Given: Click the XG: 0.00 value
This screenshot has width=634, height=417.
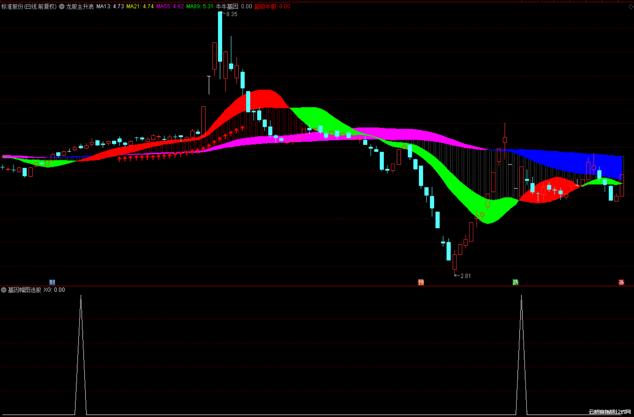Looking at the screenshot, I should click(54, 290).
